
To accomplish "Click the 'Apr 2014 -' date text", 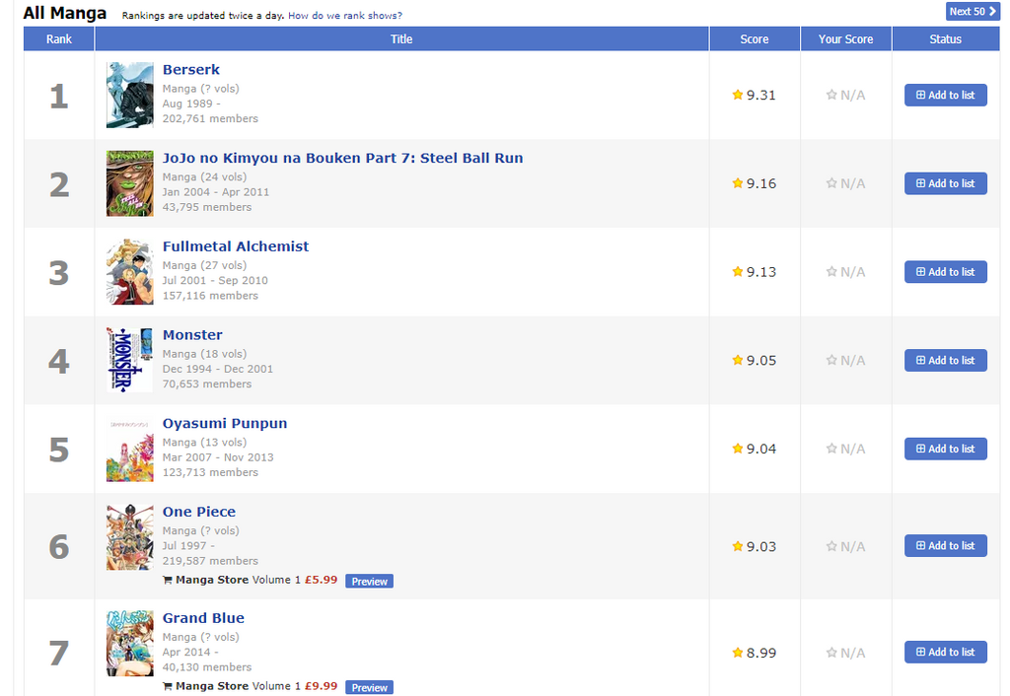I will tap(190, 652).
